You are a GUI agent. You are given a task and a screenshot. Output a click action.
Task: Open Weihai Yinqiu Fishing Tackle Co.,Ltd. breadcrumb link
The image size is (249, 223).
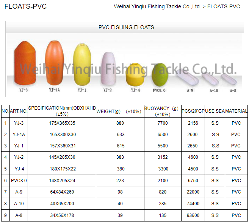pos(157,6)
